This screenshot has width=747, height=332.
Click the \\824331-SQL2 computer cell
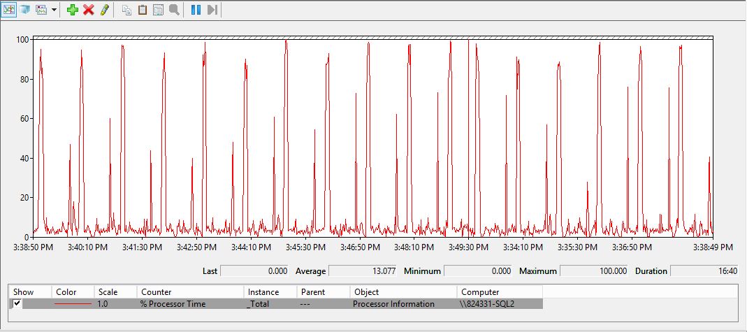click(487, 304)
